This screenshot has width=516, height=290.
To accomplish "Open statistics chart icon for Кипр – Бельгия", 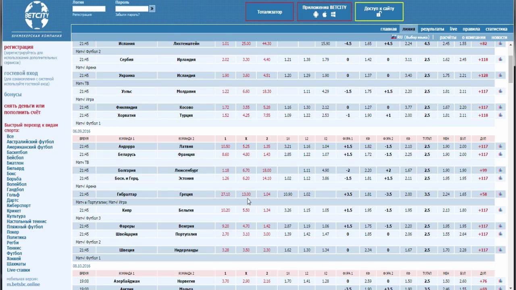I will click(501, 210).
